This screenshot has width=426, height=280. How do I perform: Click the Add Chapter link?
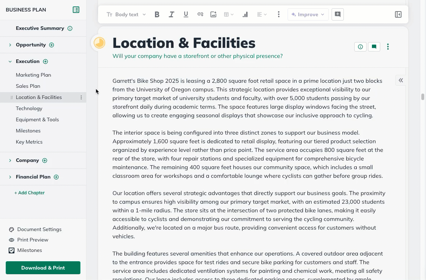[30, 193]
